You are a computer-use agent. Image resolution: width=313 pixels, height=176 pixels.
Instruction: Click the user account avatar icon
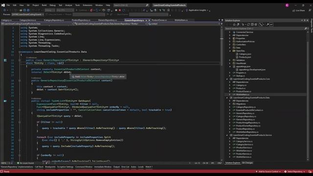tap(287, 5)
